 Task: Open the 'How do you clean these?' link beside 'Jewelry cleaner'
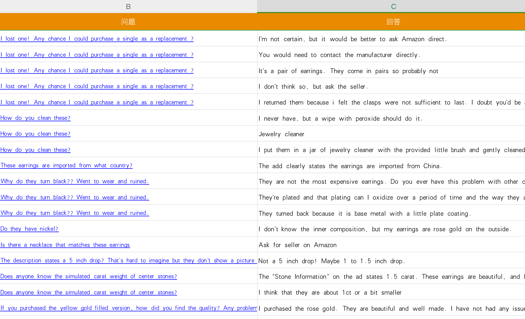35,134
